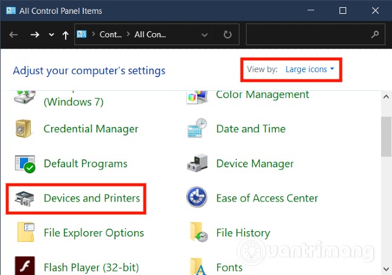Open Fonts link
The width and height of the screenshot is (392, 275).
229,268
